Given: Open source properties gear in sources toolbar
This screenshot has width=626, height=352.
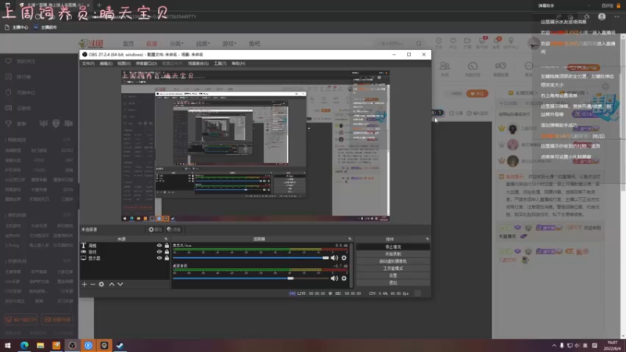Looking at the screenshot, I should click(x=102, y=284).
